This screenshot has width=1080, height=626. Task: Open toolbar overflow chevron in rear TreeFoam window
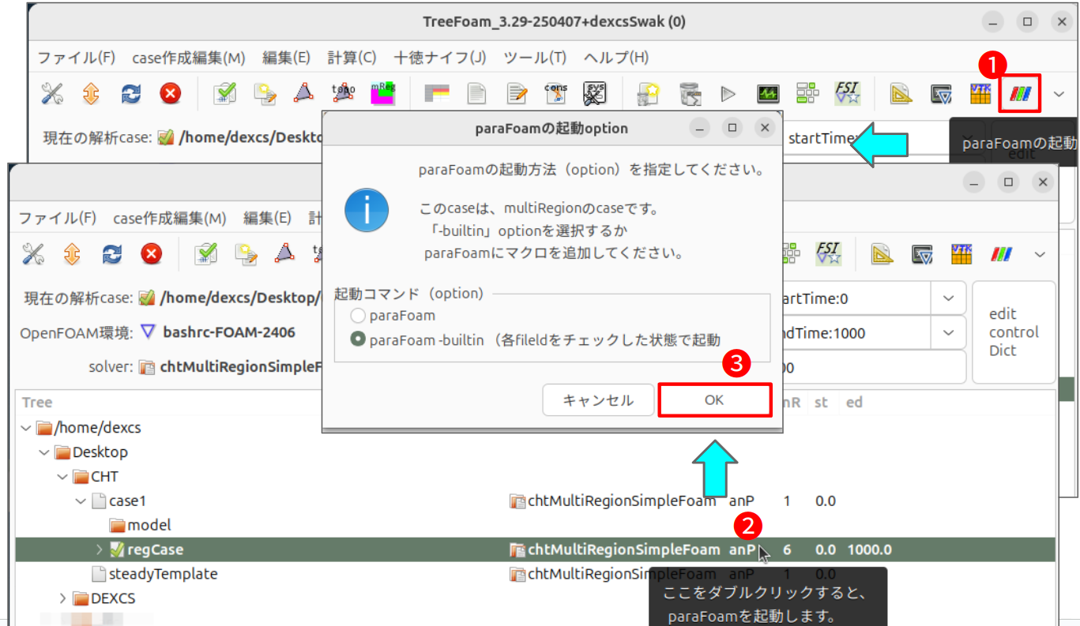coord(1059,96)
